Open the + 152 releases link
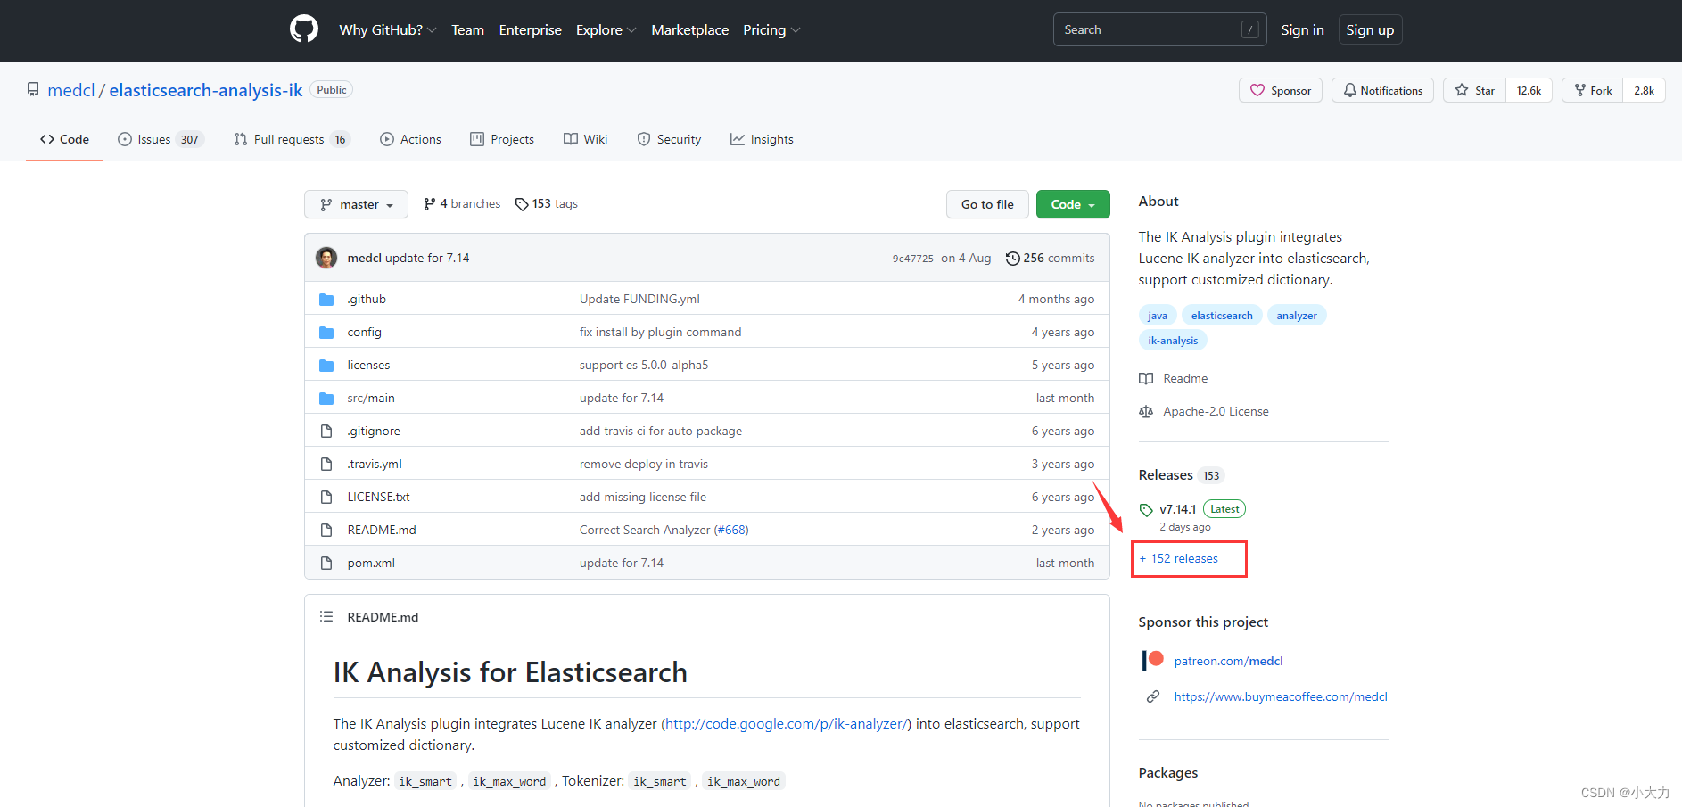The image size is (1682, 807). (x=1178, y=558)
